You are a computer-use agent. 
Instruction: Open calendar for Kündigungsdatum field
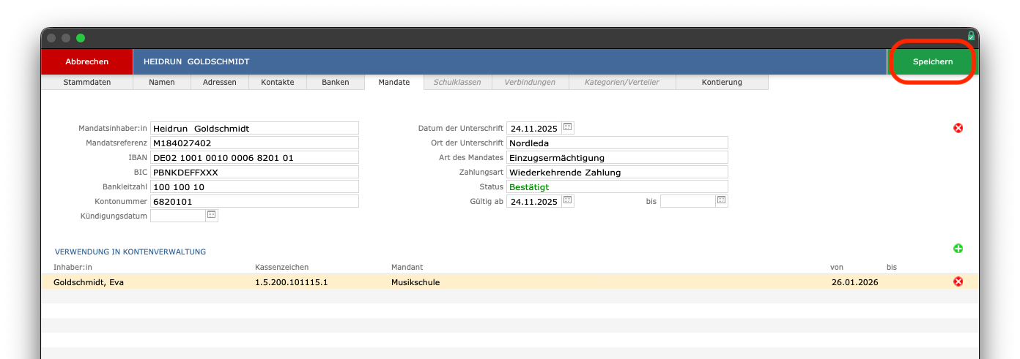click(x=212, y=216)
